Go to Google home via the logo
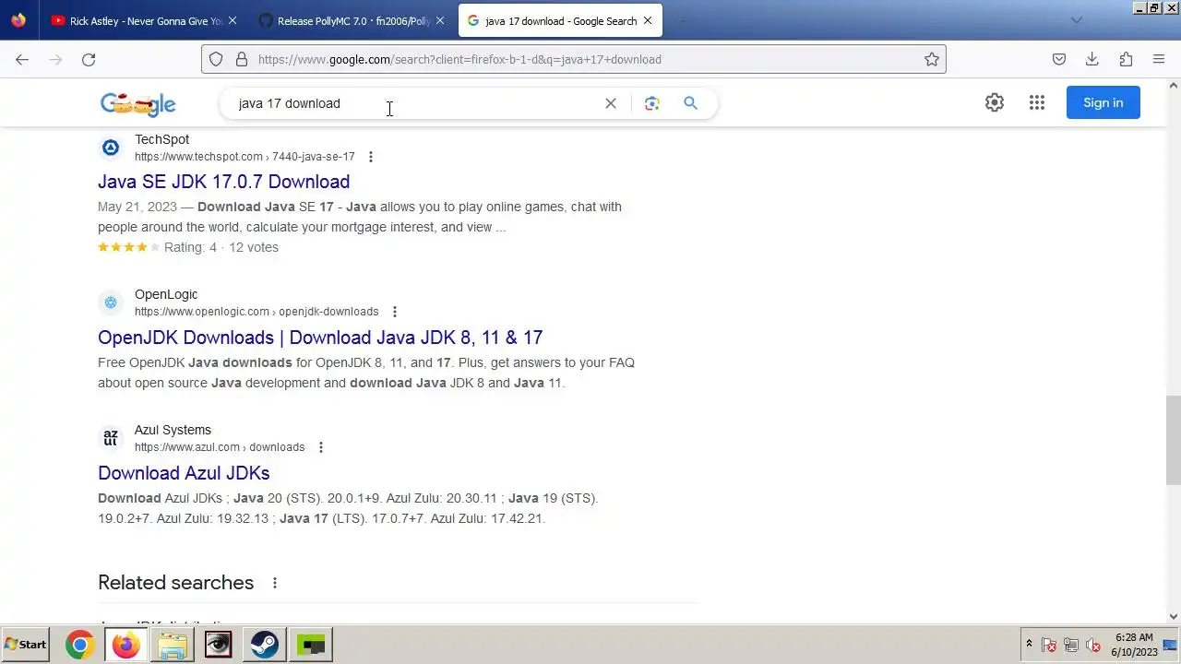 [138, 104]
